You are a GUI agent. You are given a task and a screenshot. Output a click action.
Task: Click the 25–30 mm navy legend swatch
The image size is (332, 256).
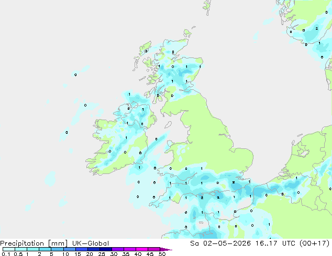coord(106,249)
